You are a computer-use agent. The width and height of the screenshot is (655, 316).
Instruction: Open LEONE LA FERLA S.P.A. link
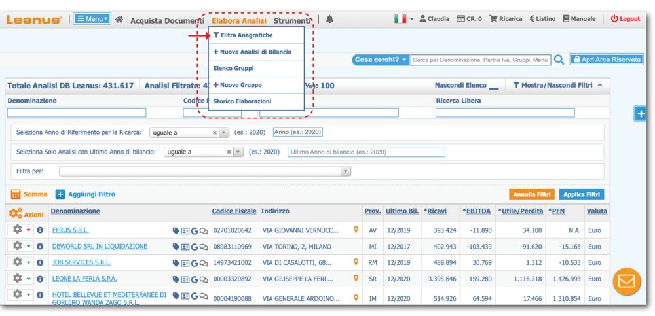coord(84,279)
